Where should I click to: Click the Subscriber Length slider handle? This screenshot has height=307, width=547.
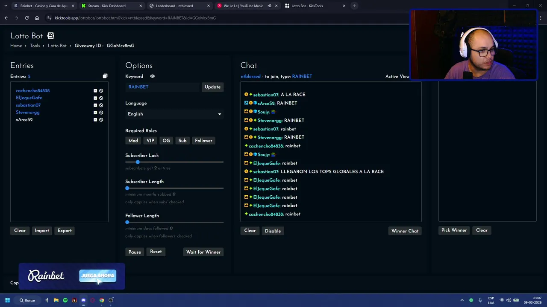point(127,188)
